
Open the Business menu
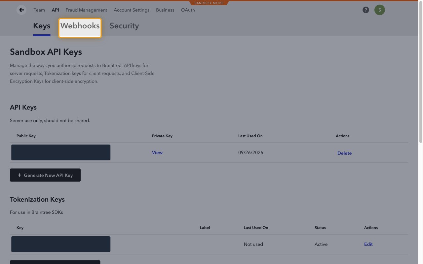(x=165, y=10)
